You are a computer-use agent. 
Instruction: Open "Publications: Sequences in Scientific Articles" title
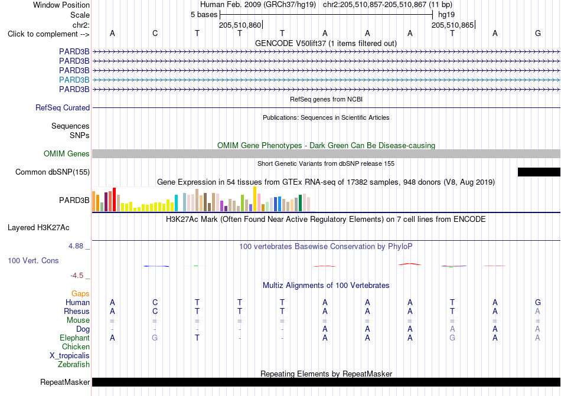click(x=326, y=117)
